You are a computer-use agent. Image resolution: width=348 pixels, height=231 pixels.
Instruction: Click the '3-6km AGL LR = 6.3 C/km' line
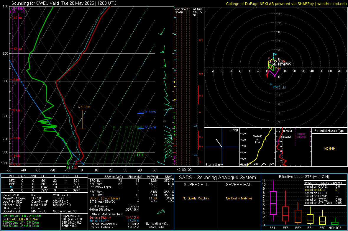20,219
